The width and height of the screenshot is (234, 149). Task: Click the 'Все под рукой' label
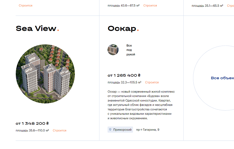(130, 50)
